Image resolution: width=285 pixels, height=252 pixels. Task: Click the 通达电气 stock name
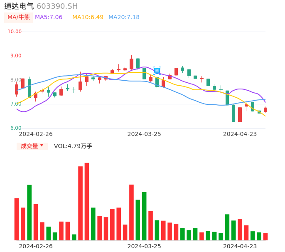19,6
